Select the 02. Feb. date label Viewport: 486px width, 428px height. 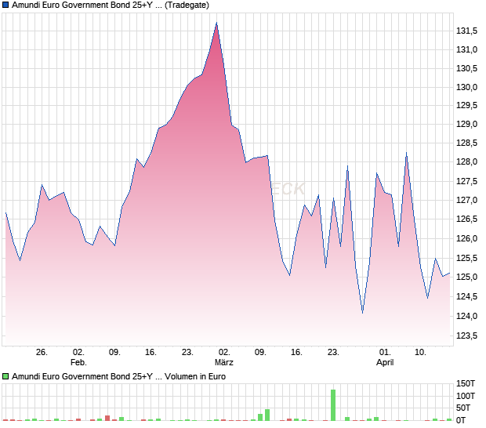pyautogui.click(x=78, y=357)
